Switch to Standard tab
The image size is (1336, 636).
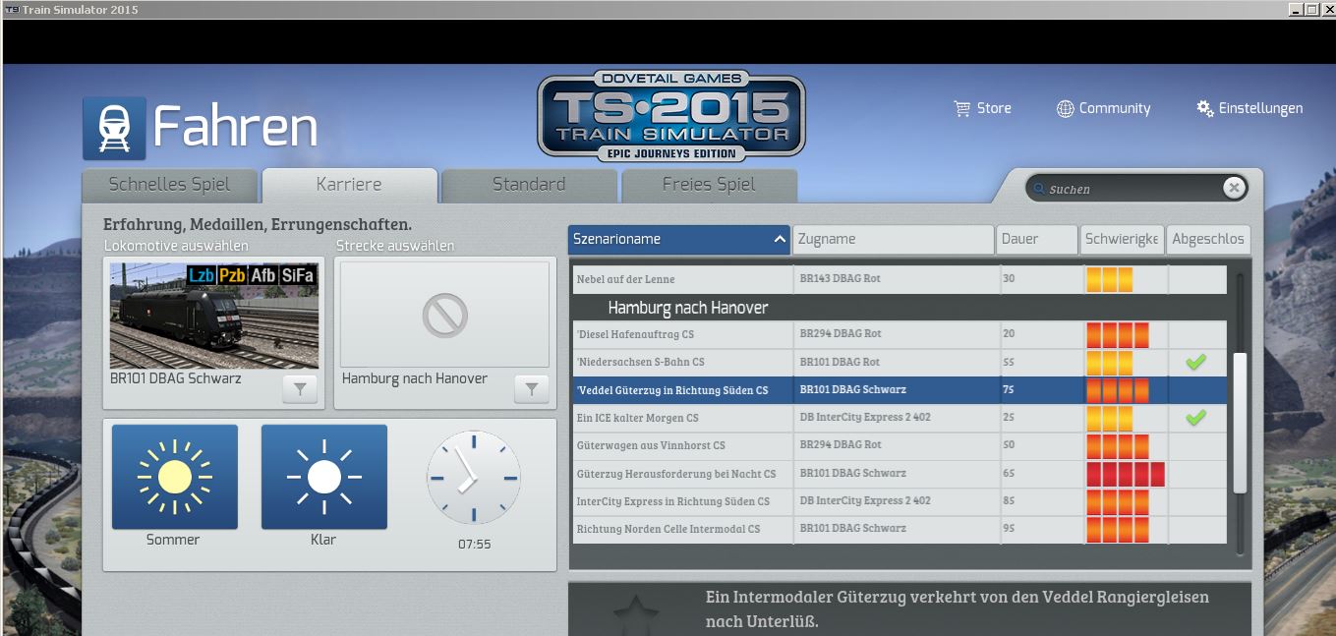click(529, 185)
